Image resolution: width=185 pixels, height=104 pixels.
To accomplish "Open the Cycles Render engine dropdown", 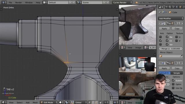I will pyautogui.click(x=122, y=3).
